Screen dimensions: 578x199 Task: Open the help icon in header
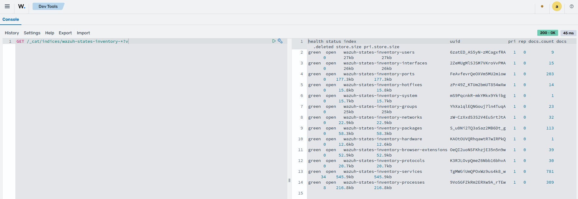pos(571,6)
